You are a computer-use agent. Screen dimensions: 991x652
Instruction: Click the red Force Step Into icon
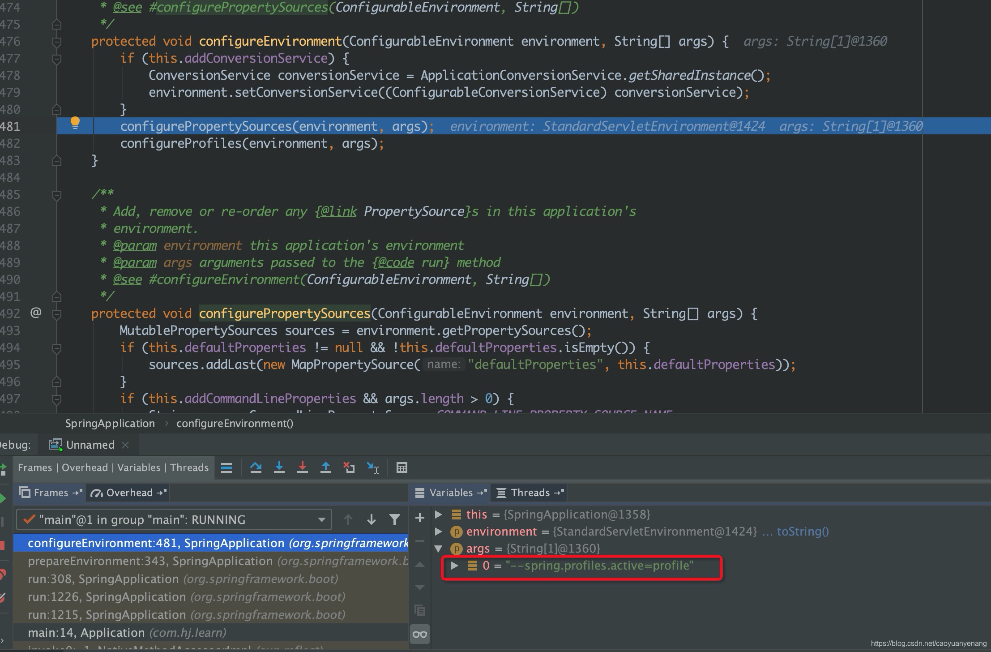302,468
